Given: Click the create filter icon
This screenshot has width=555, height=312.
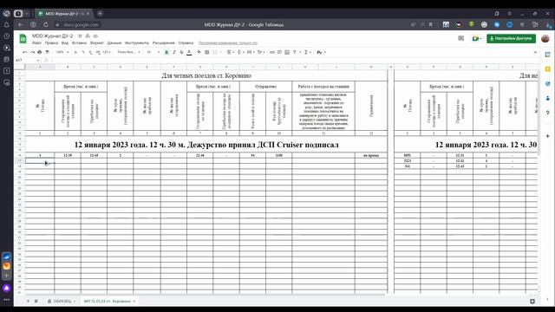Looking at the screenshot, I should (x=295, y=52).
